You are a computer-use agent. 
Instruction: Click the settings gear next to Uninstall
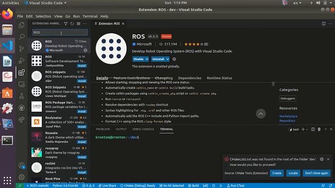coord(174,59)
